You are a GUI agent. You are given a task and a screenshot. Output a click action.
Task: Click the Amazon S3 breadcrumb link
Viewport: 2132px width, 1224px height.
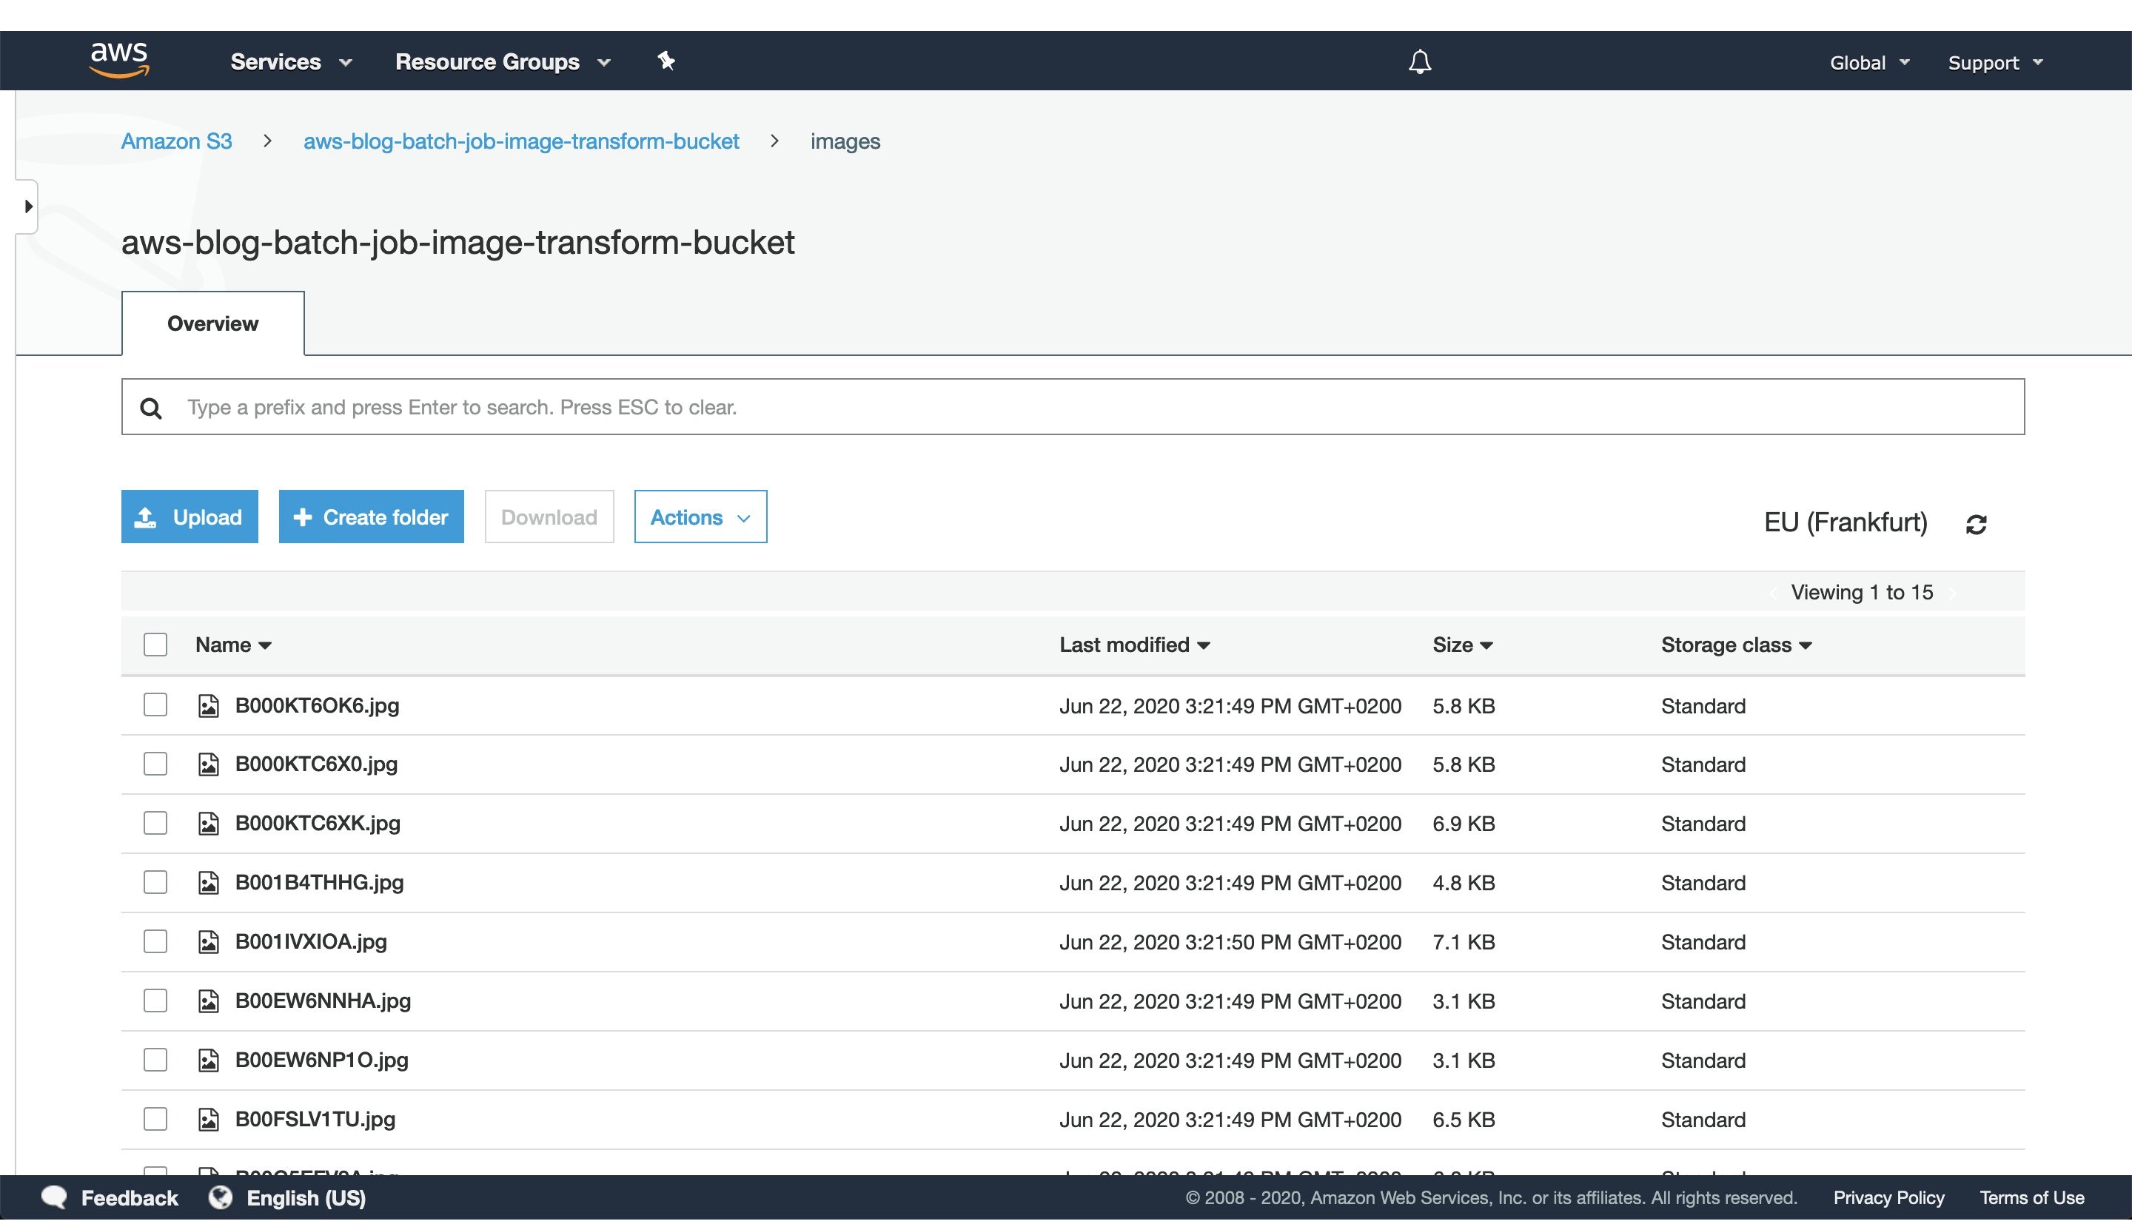177,142
